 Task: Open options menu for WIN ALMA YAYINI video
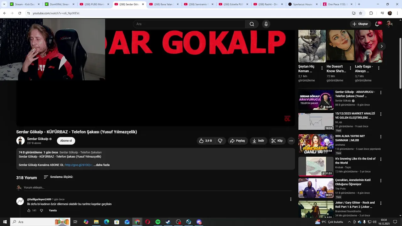(x=381, y=137)
